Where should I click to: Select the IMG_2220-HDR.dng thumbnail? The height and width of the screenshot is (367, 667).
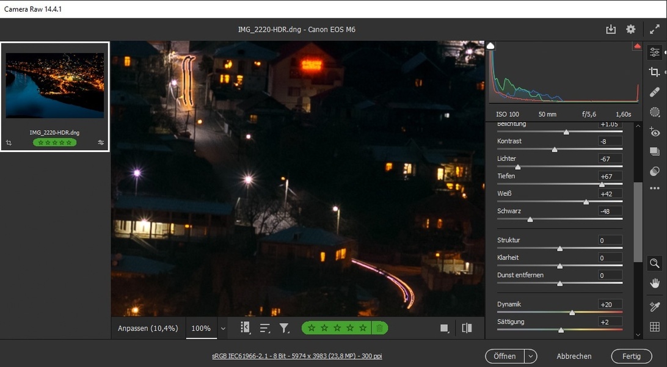point(55,85)
